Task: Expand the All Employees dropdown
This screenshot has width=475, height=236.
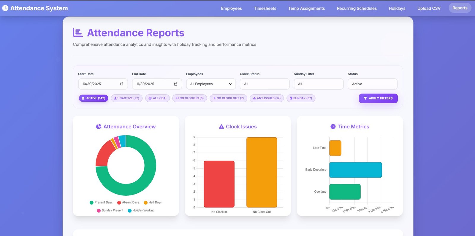Action: (x=211, y=84)
